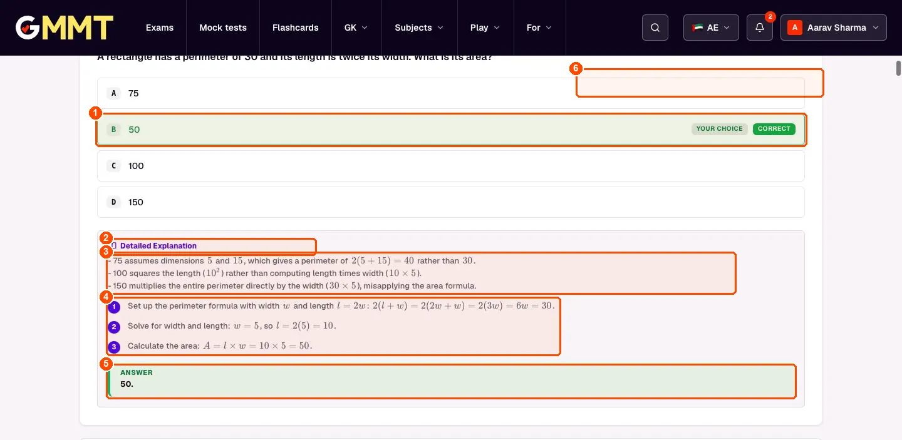
Task: Select answer option D 150
Action: pyautogui.click(x=451, y=202)
